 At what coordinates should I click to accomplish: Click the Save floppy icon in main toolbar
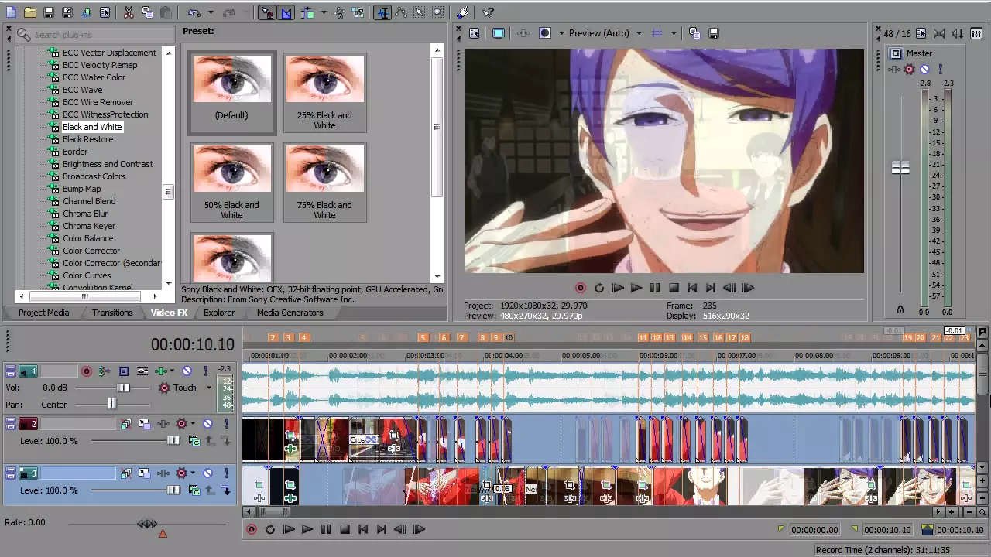point(49,12)
